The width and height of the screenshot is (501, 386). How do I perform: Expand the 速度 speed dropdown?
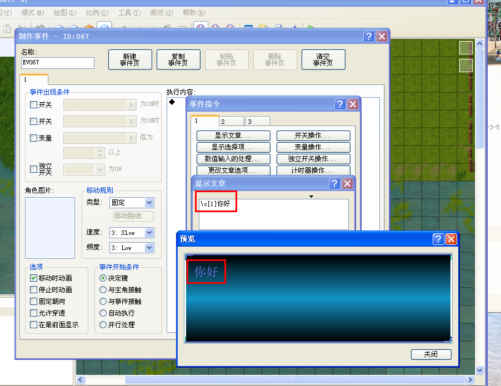coord(149,233)
